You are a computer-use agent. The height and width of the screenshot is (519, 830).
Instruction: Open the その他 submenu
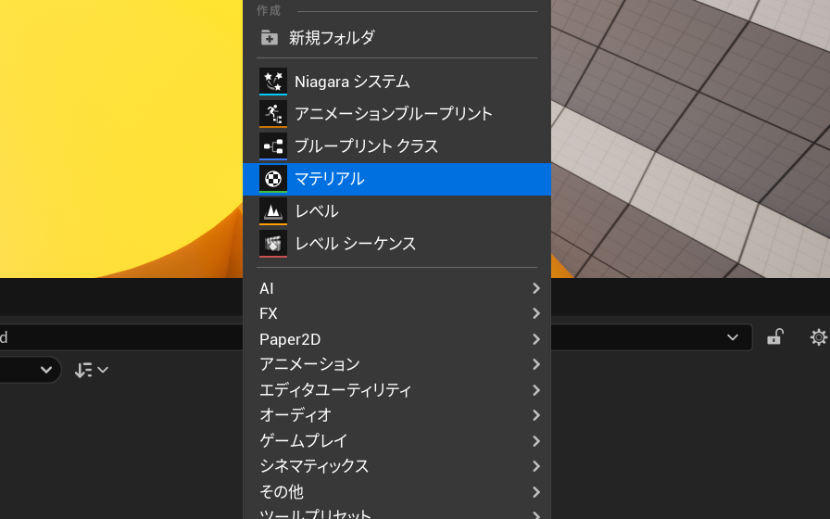click(x=397, y=491)
